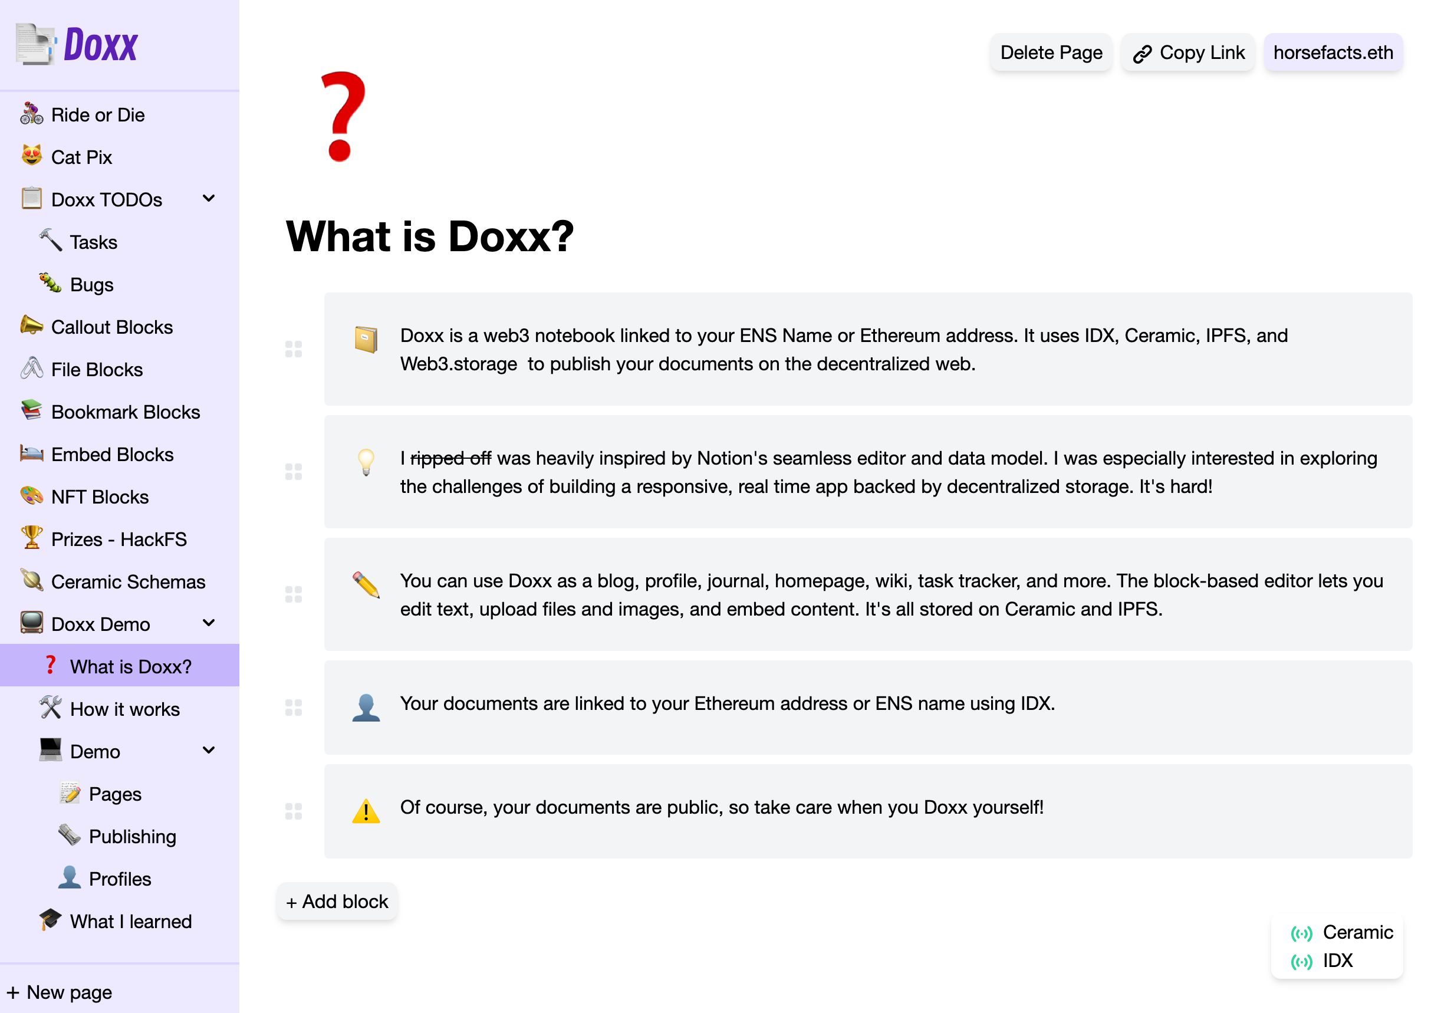Click the large red question mark page icon
1441x1013 pixels.
point(342,117)
